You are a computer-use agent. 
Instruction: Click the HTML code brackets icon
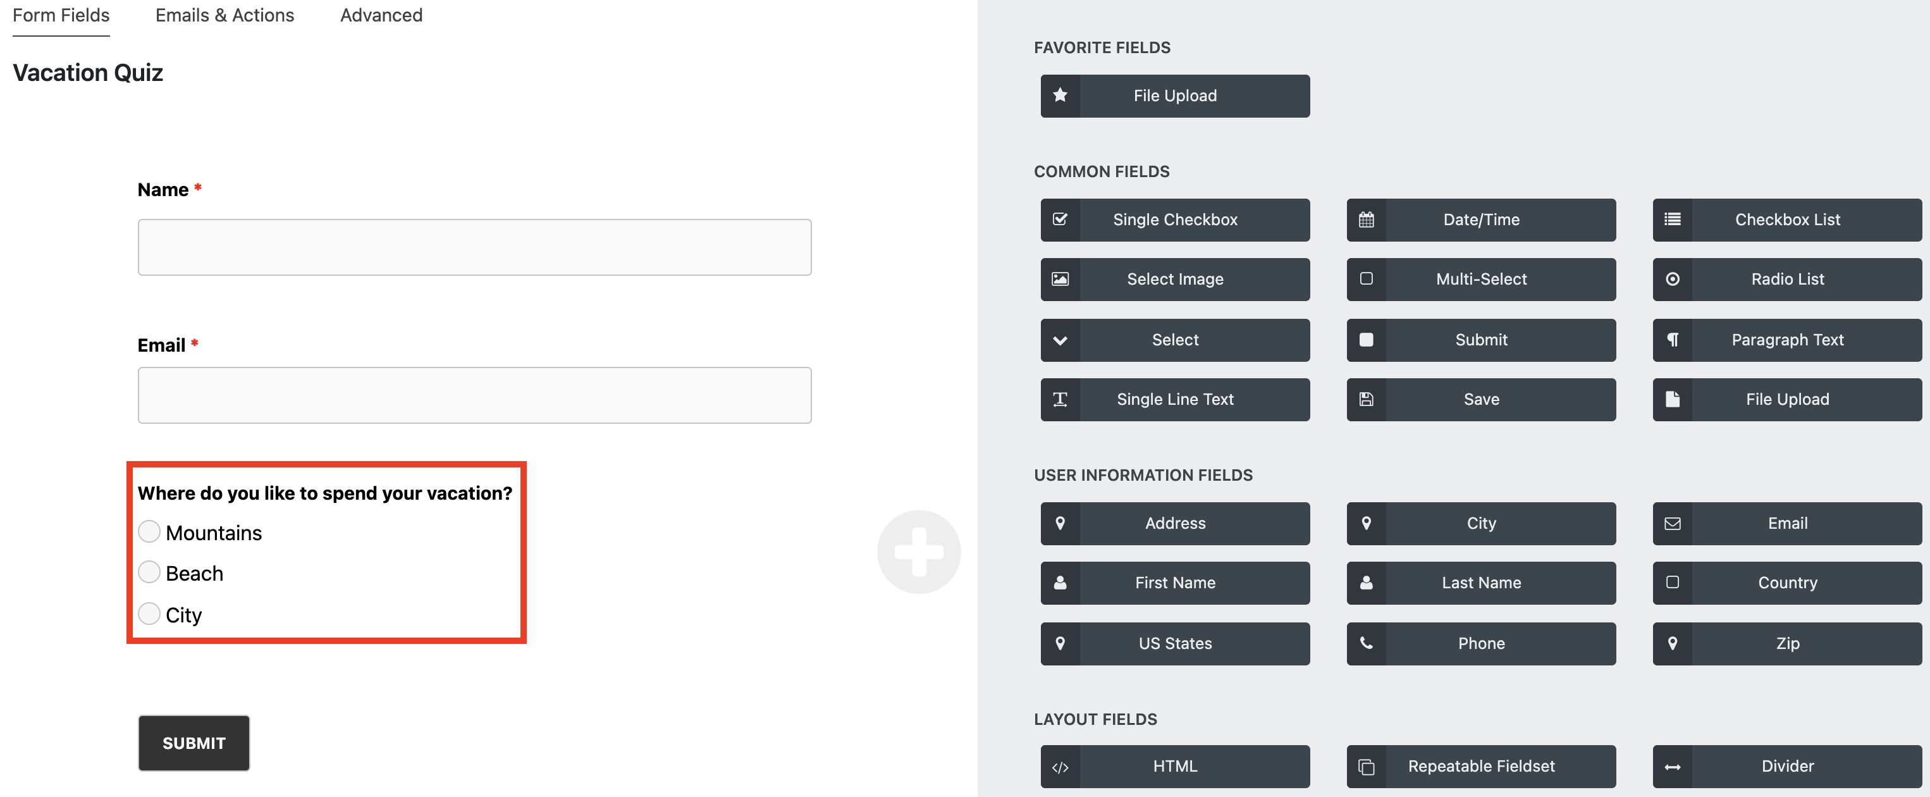(1060, 766)
